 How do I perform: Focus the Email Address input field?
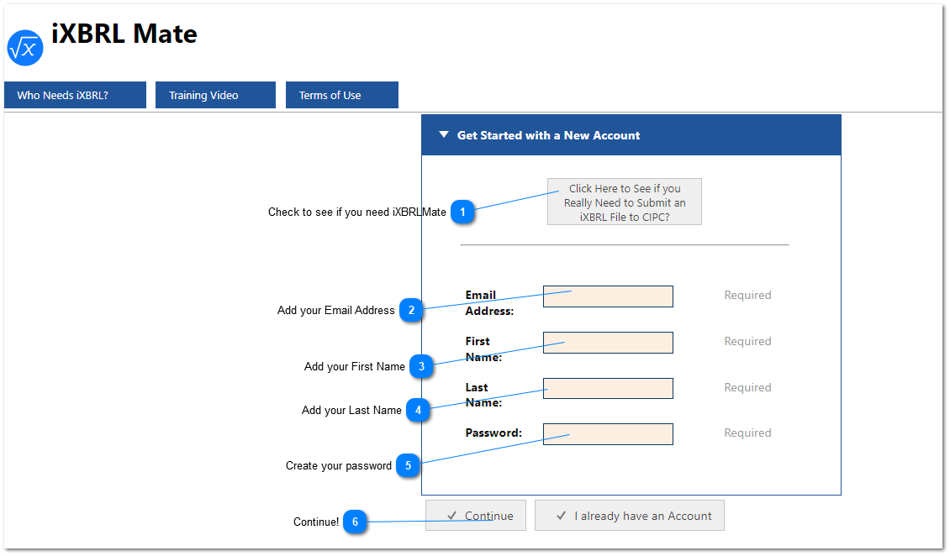[x=609, y=296]
